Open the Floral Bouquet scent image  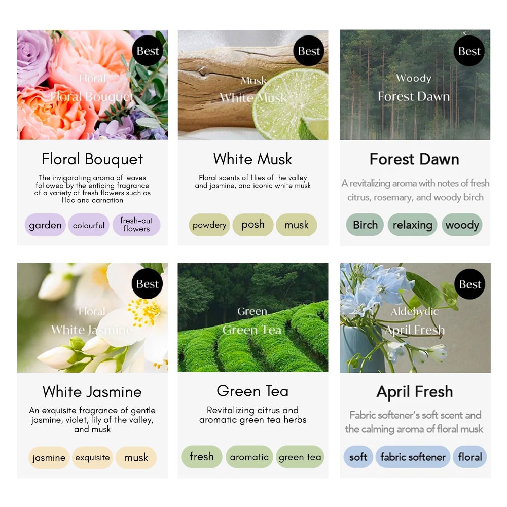click(x=92, y=85)
